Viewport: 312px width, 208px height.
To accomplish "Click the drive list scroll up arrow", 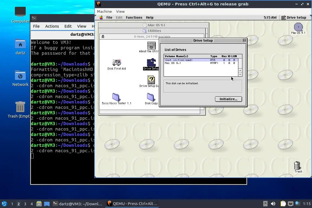I will (240, 70).
